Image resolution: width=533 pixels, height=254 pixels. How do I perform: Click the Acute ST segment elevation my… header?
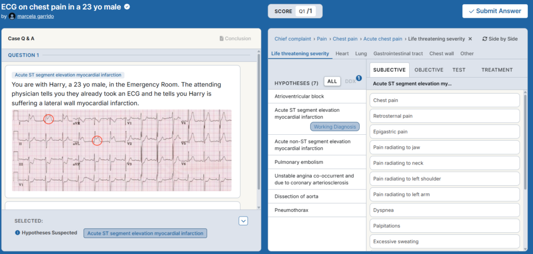pos(412,84)
